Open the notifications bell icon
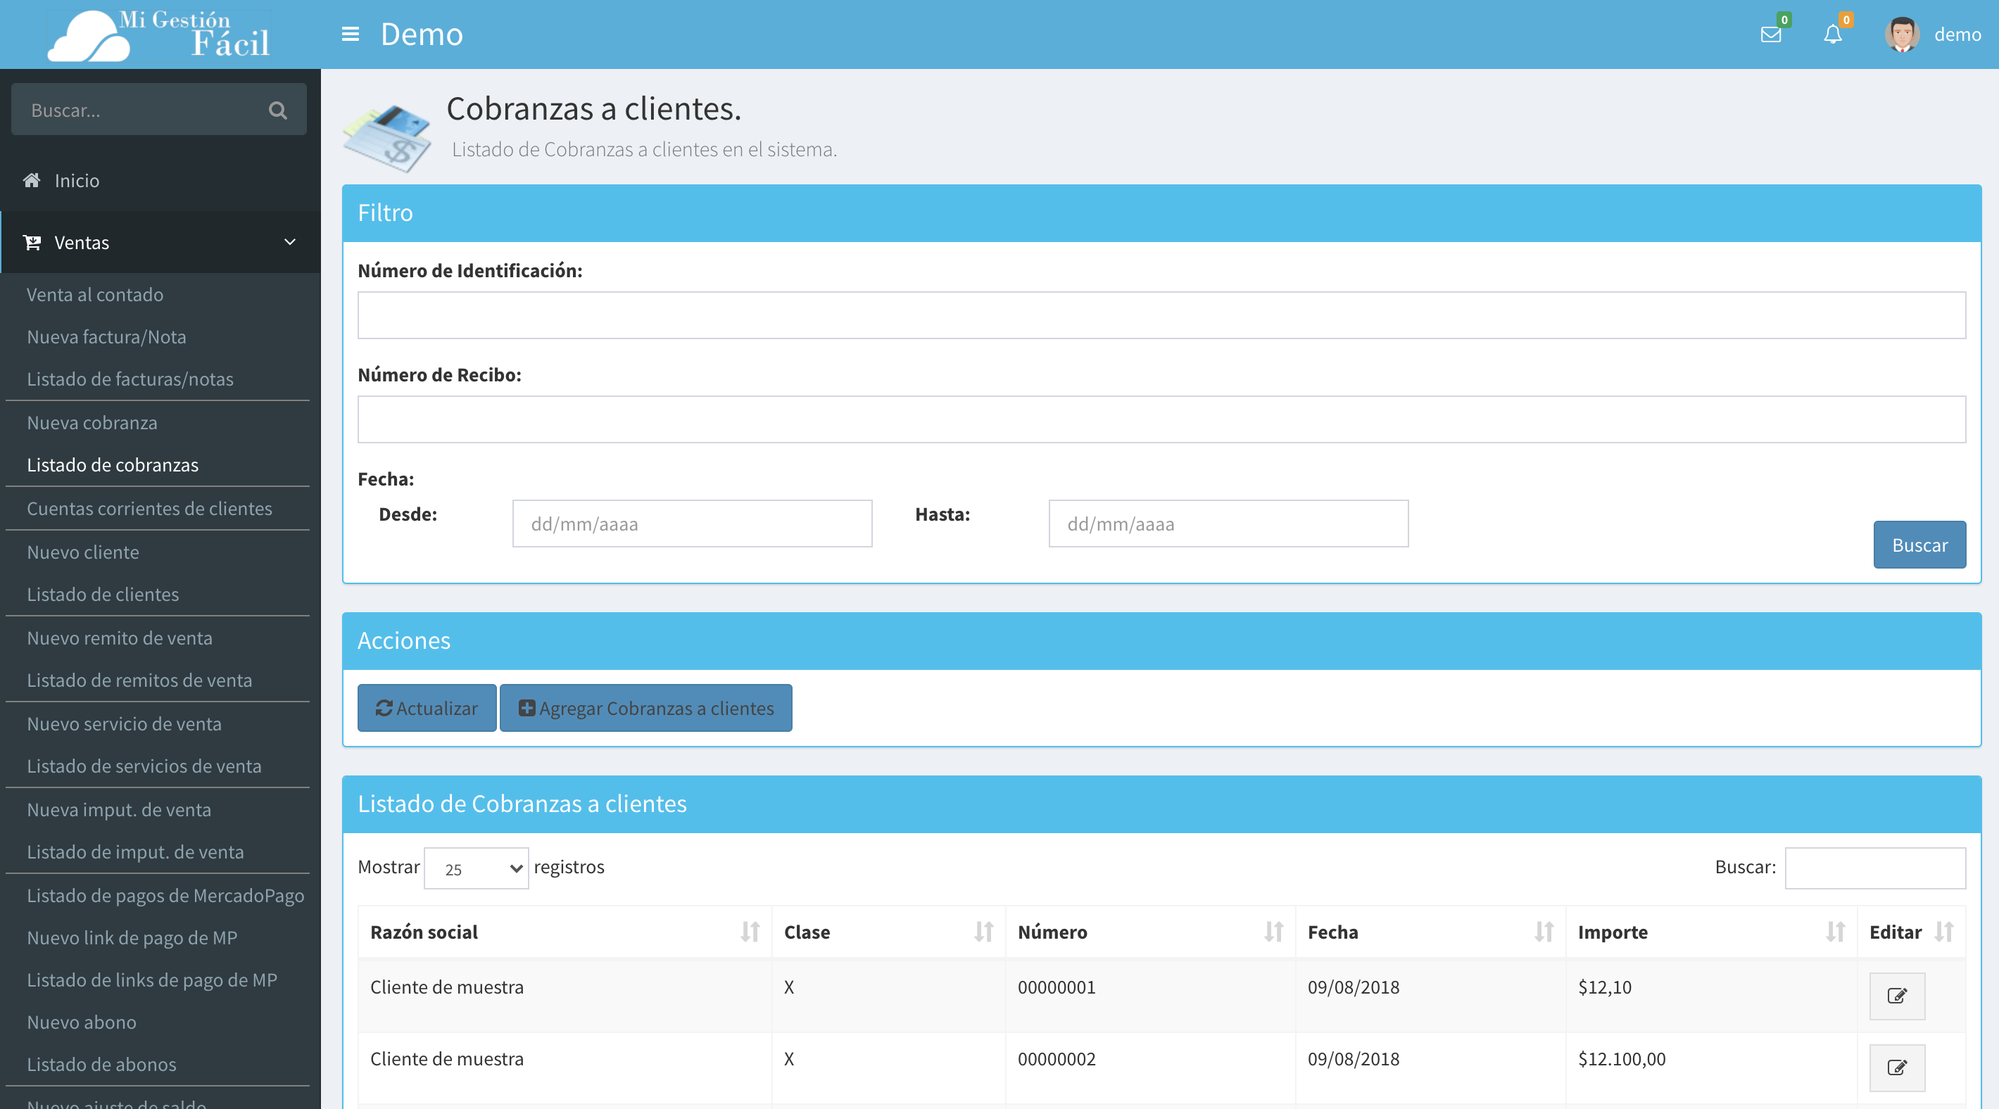This screenshot has width=1999, height=1109. [1833, 34]
